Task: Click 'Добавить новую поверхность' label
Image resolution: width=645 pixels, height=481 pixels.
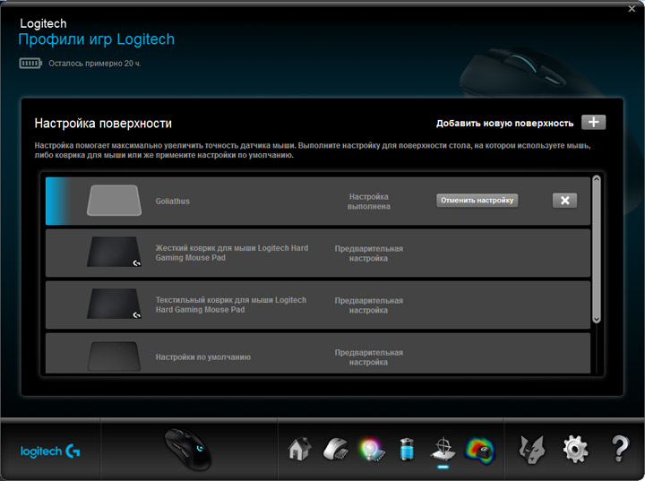Action: (504, 123)
